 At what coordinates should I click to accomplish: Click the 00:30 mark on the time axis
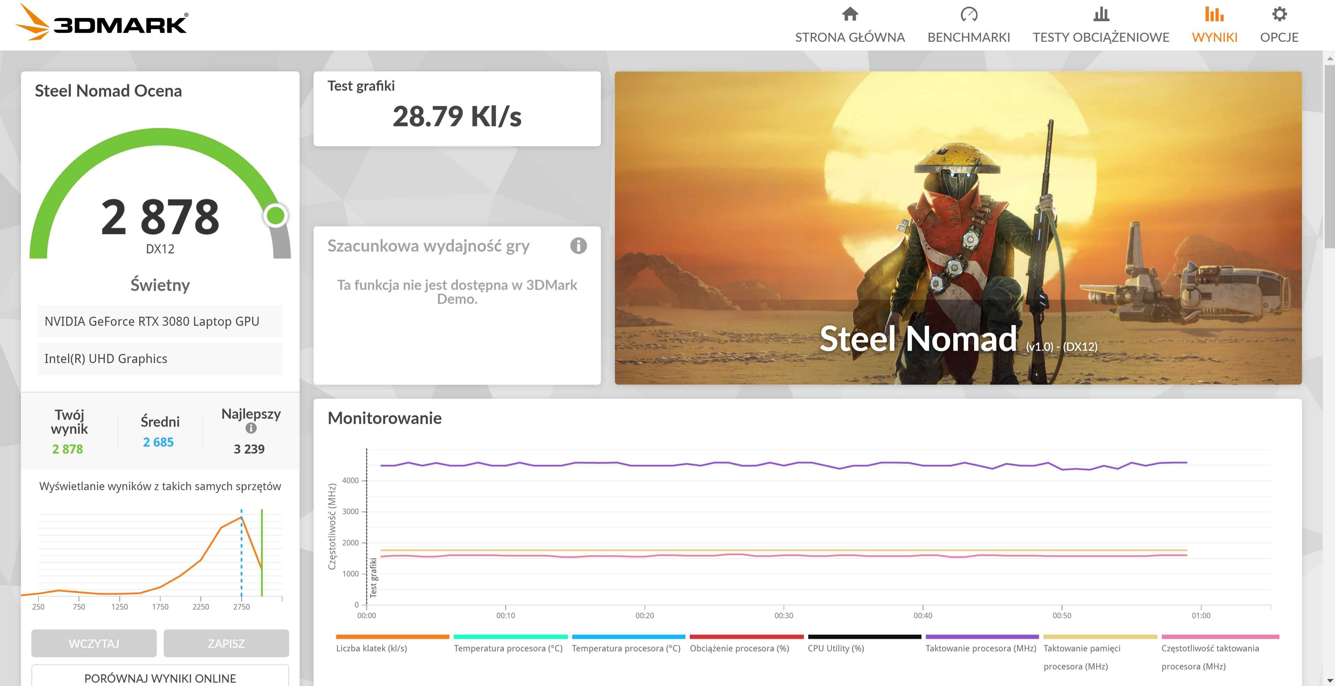pyautogui.click(x=784, y=616)
